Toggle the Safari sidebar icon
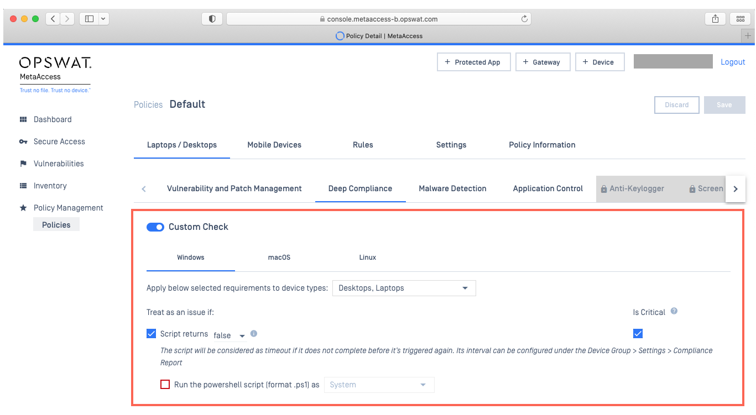The height and width of the screenshot is (415, 756). 89,19
